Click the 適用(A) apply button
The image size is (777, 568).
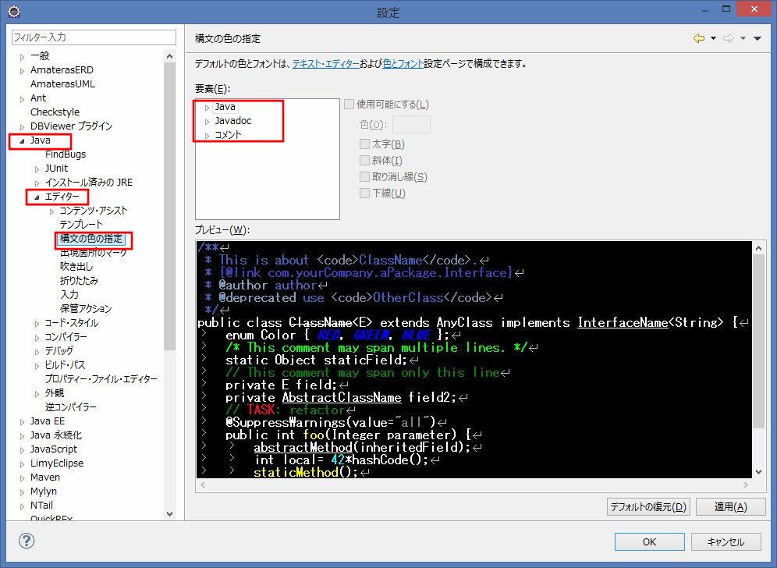coord(731,507)
